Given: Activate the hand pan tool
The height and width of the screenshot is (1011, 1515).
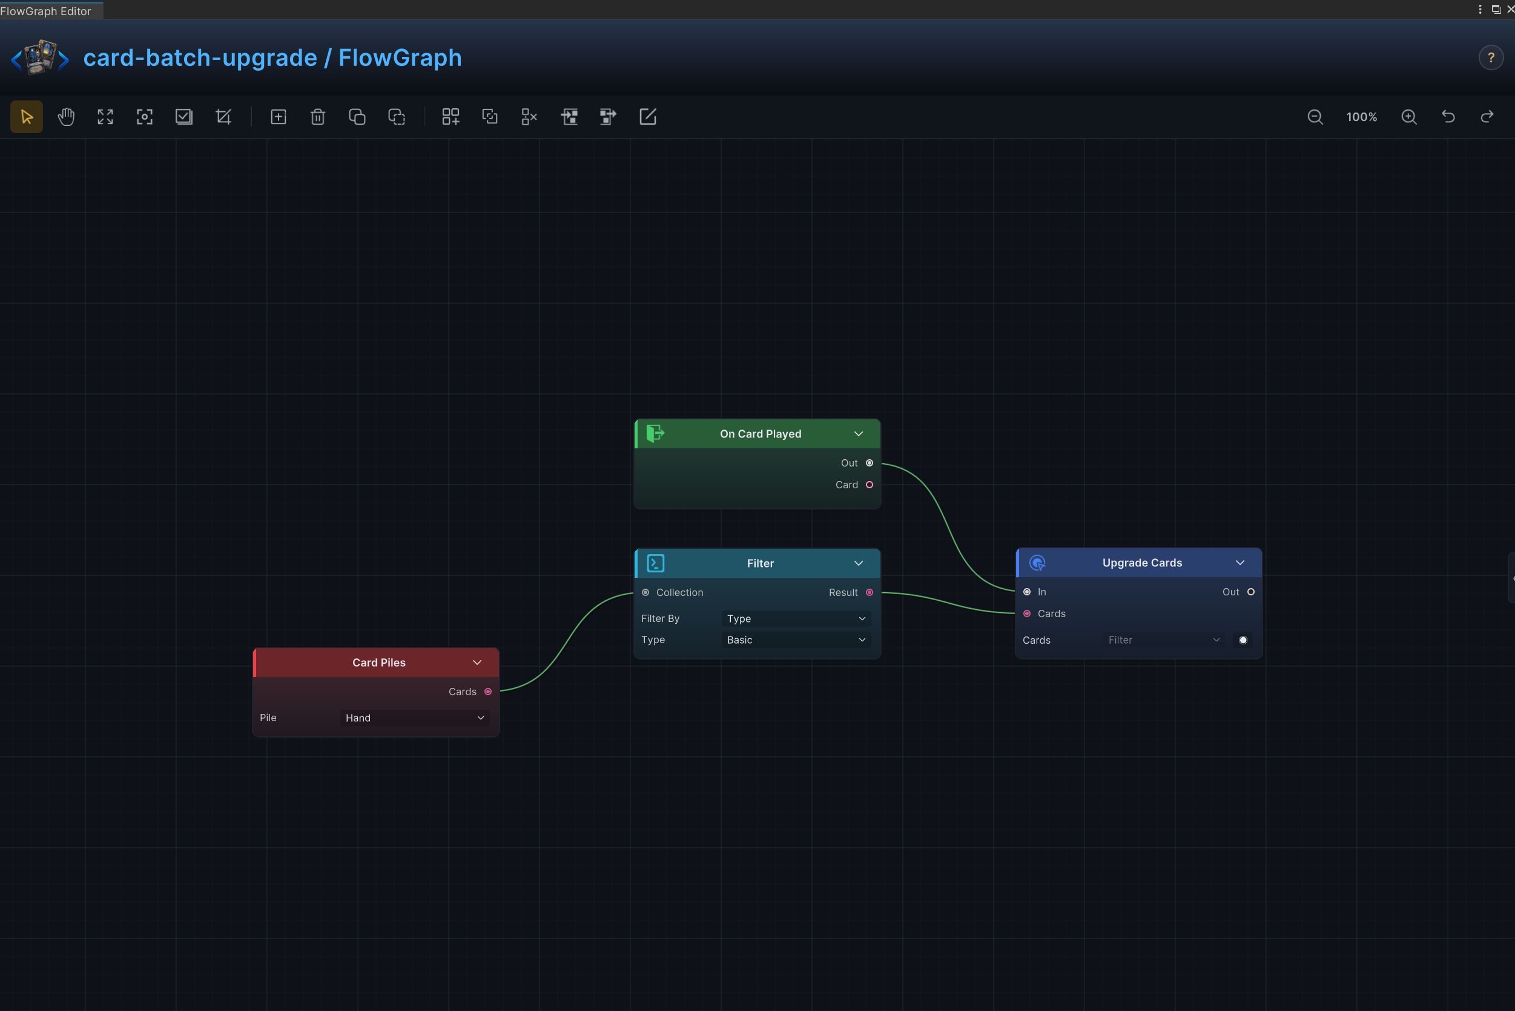Looking at the screenshot, I should point(66,117).
